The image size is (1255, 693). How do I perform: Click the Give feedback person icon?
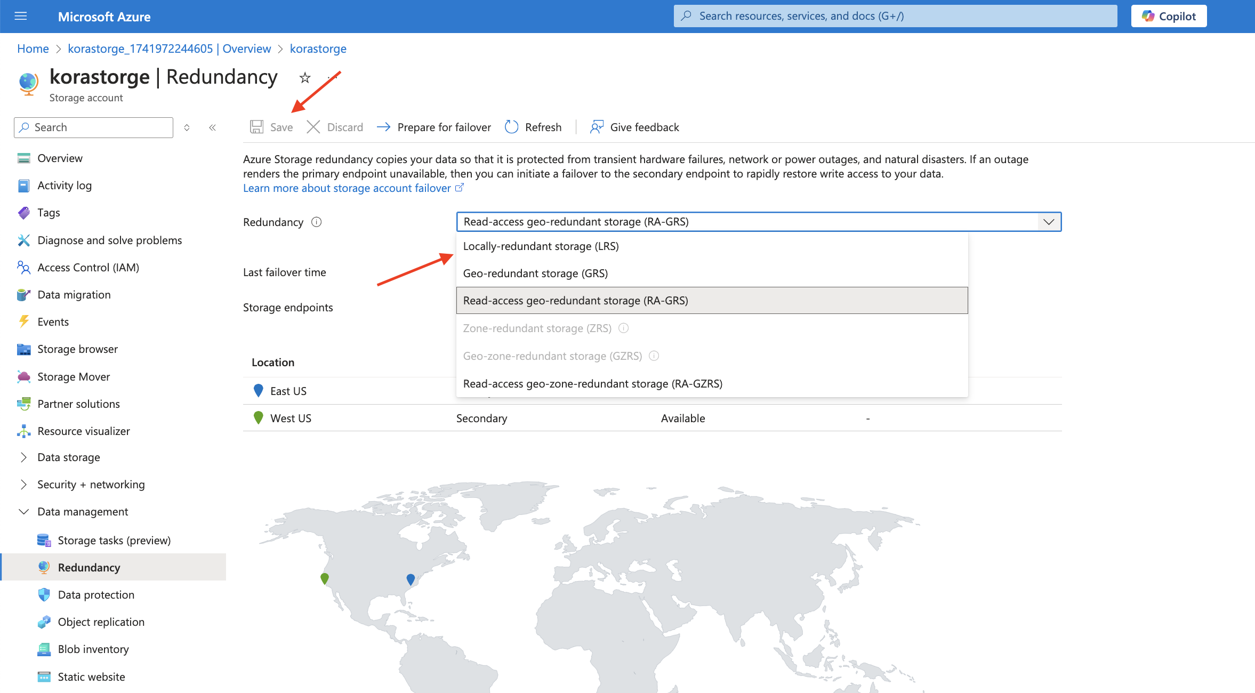(597, 127)
